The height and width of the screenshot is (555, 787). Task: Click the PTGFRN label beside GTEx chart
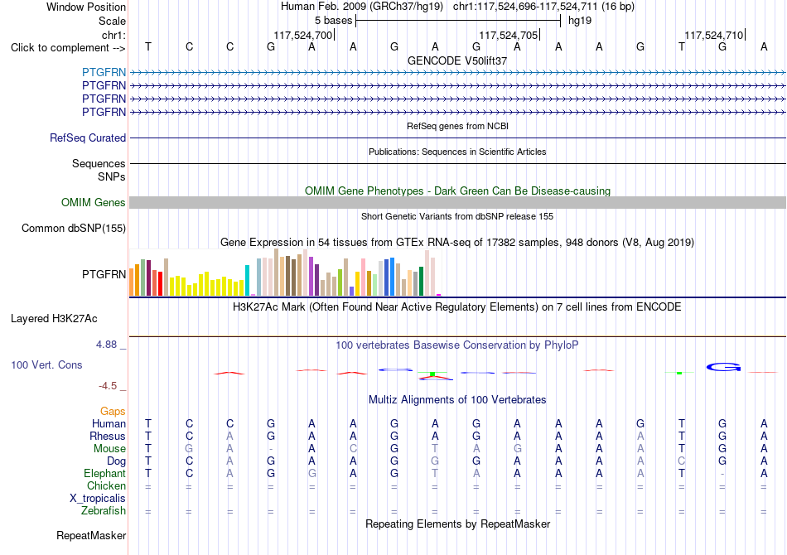coord(104,274)
